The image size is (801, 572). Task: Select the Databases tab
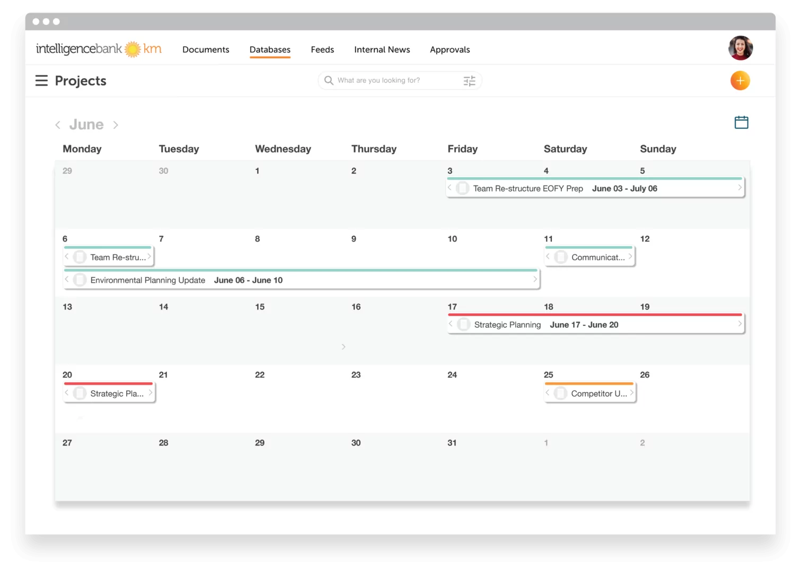click(x=270, y=49)
